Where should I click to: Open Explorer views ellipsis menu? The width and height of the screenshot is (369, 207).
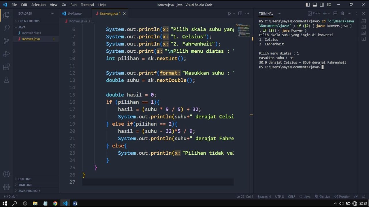(52, 14)
